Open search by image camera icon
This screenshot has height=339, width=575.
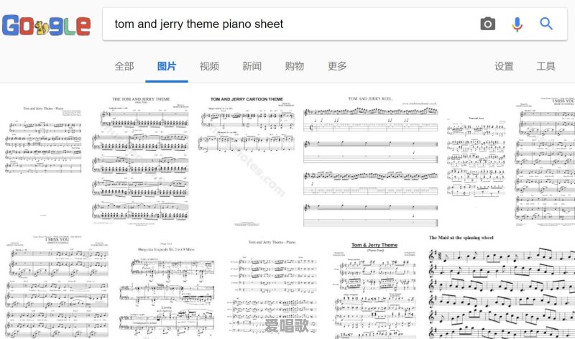tap(488, 24)
